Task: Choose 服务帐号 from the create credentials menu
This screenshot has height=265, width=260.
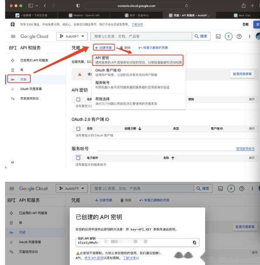Action: coord(138,85)
